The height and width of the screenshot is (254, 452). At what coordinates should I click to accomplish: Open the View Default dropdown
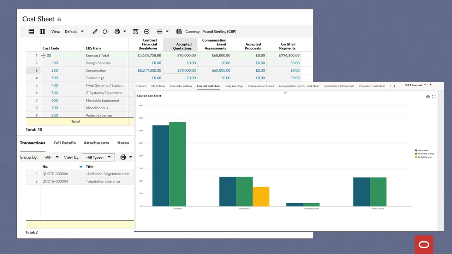pos(74,31)
